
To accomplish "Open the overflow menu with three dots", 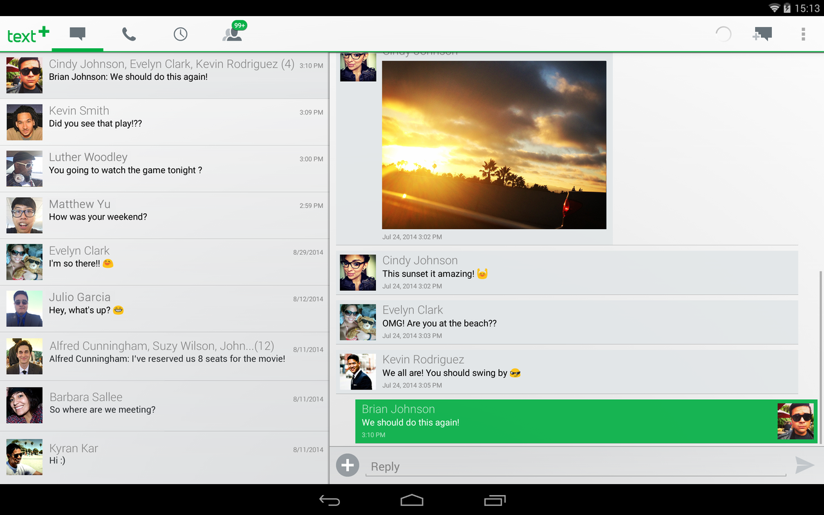I will (803, 34).
